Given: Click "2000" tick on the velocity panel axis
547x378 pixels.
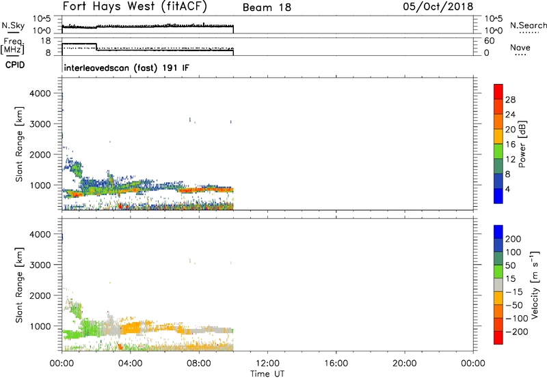Looking at the screenshot, I should (40, 295).
